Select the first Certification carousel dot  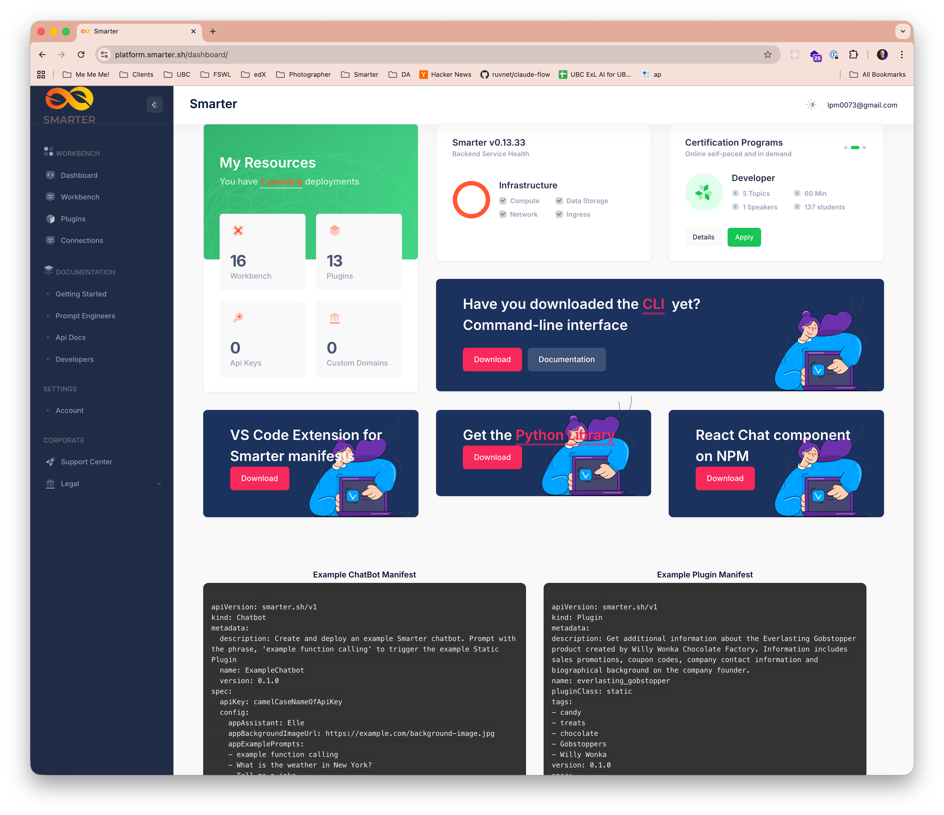coord(846,148)
